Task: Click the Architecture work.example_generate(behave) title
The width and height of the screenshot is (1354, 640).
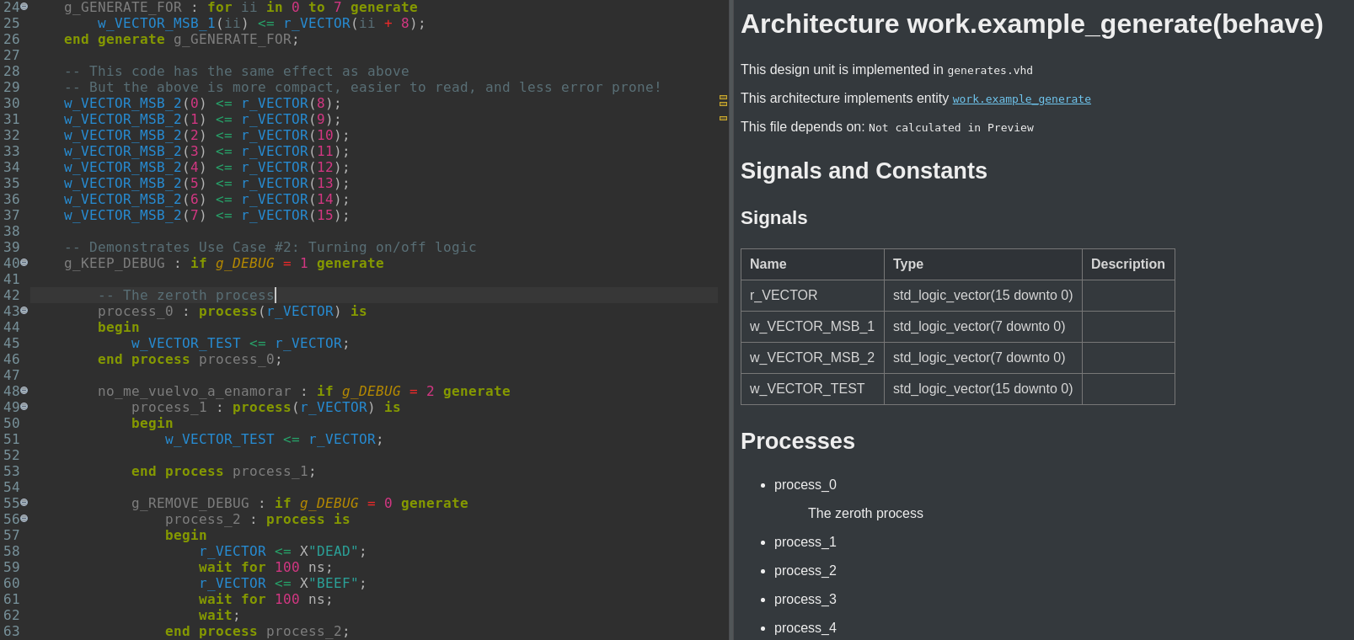Action: (x=1032, y=24)
